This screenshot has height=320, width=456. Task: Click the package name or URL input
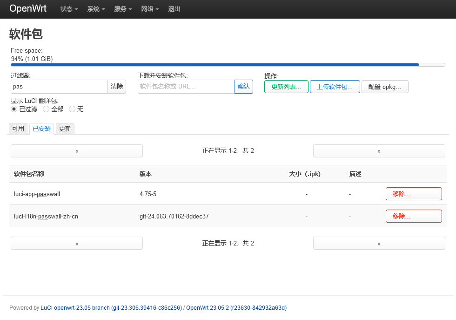click(x=186, y=87)
